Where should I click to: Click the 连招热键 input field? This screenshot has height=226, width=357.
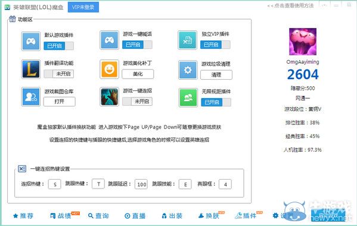[x=55, y=184]
